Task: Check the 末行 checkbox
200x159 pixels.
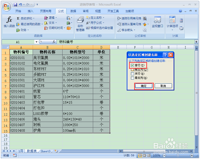Action: (x=132, y=74)
